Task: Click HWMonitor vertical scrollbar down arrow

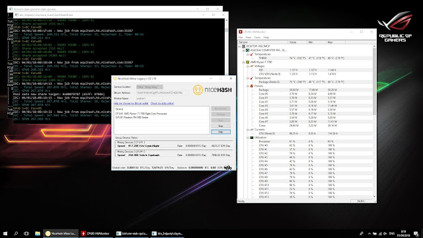Action: 374,197
